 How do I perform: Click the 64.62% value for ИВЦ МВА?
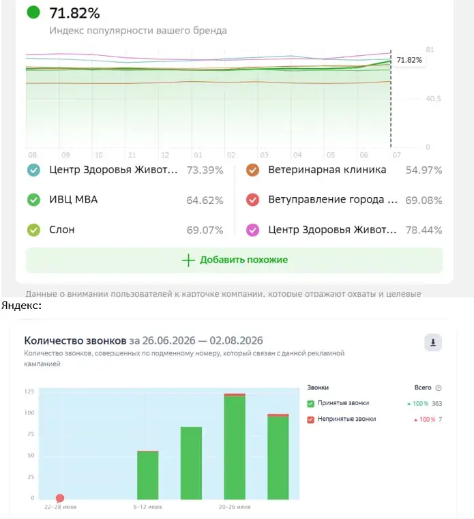(205, 201)
